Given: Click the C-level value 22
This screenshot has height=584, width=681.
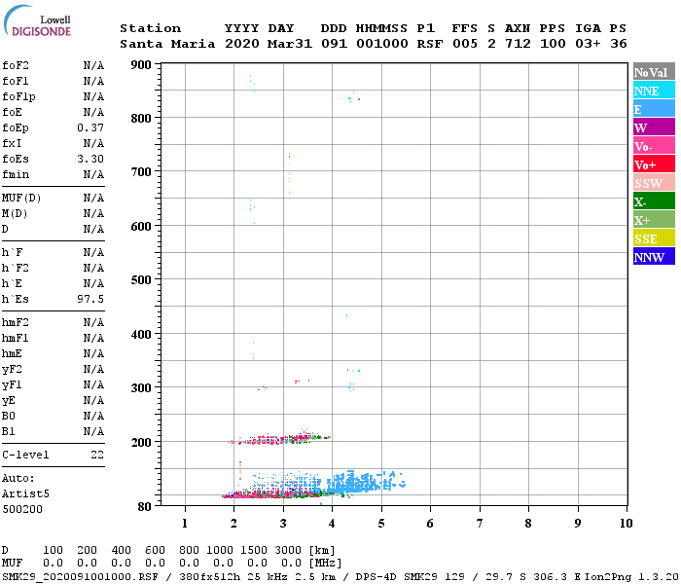Looking at the screenshot, I should click(x=97, y=455).
